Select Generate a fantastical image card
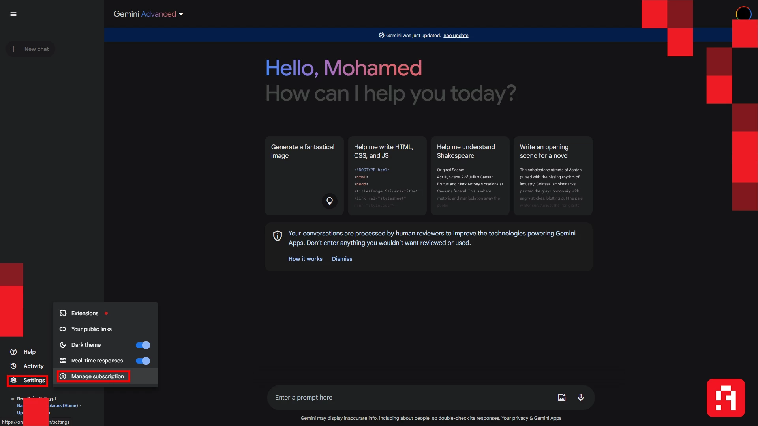This screenshot has width=758, height=426. pyautogui.click(x=304, y=176)
